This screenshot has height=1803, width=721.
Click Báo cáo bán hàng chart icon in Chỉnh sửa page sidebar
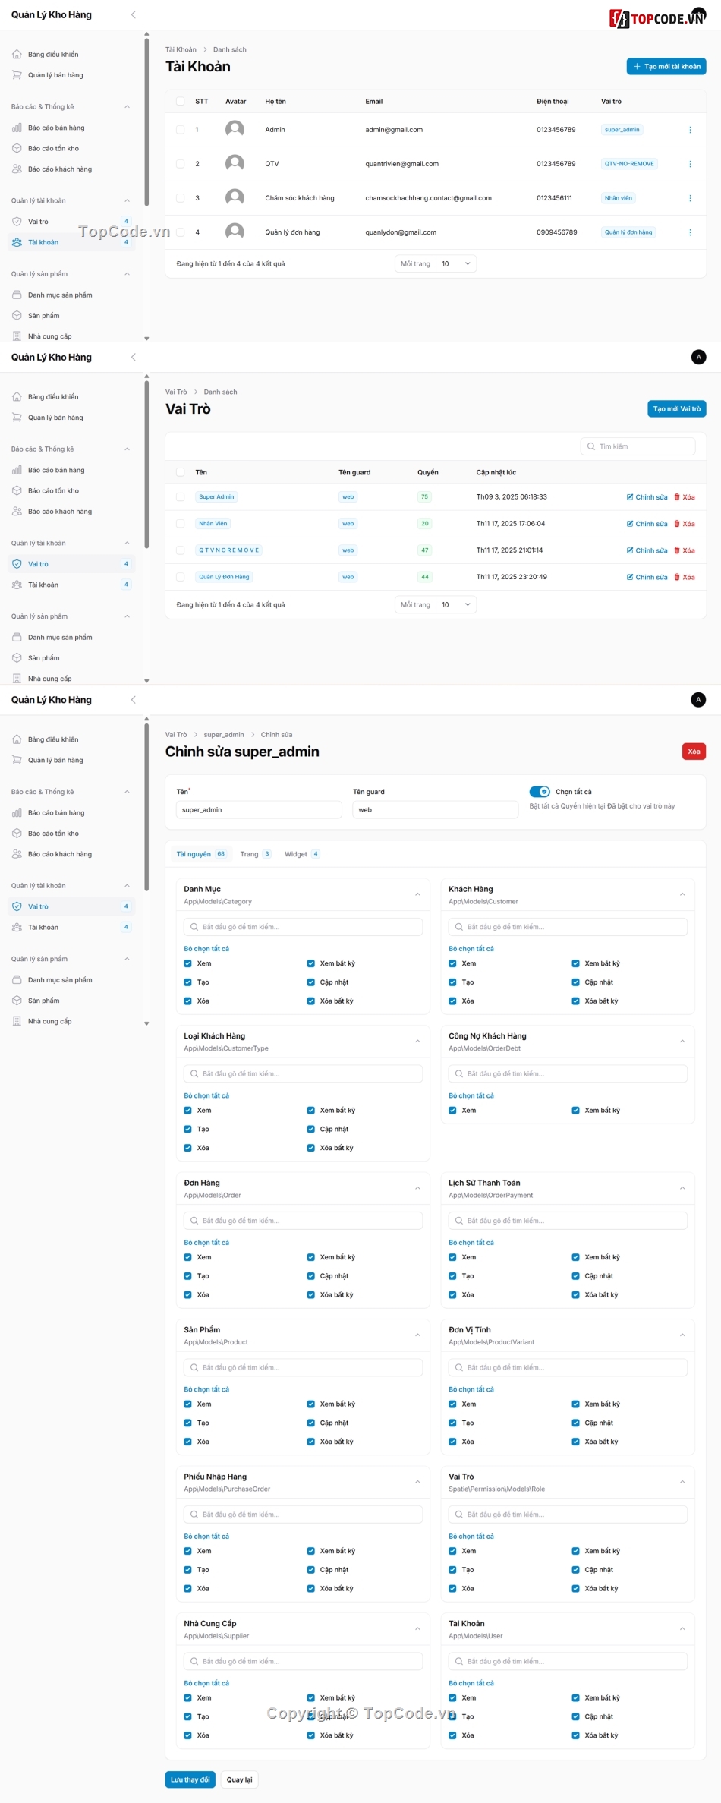tap(17, 812)
